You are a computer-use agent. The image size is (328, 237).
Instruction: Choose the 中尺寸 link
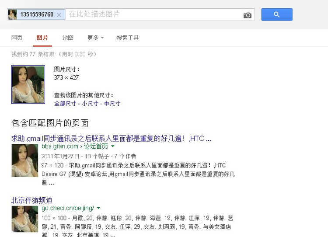coord(112,104)
